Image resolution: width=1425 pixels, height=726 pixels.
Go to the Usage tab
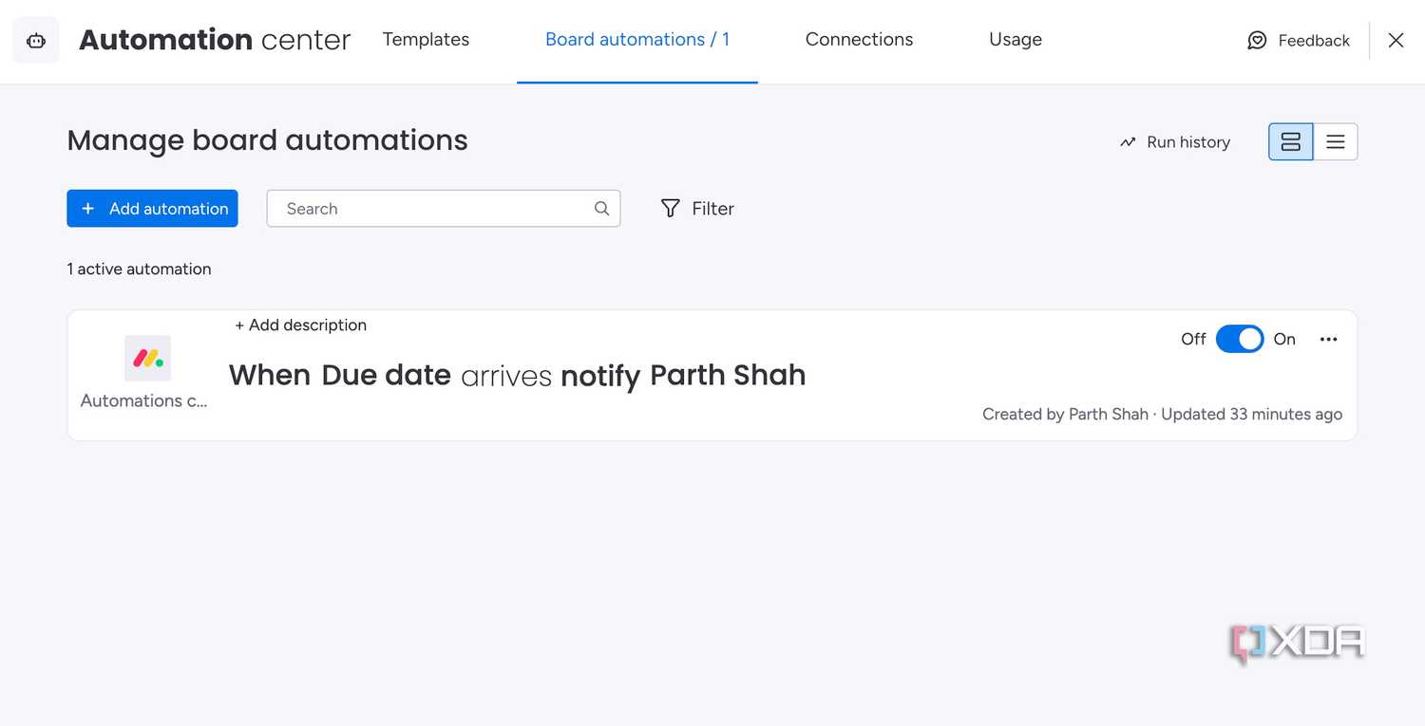pyautogui.click(x=1016, y=40)
